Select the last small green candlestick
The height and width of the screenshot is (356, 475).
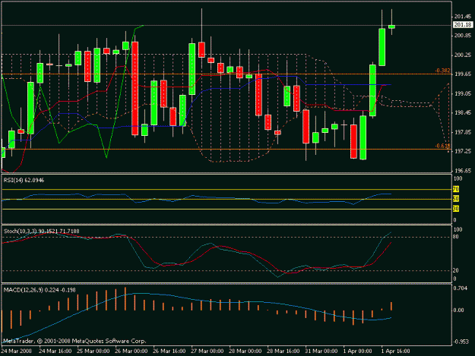(391, 27)
